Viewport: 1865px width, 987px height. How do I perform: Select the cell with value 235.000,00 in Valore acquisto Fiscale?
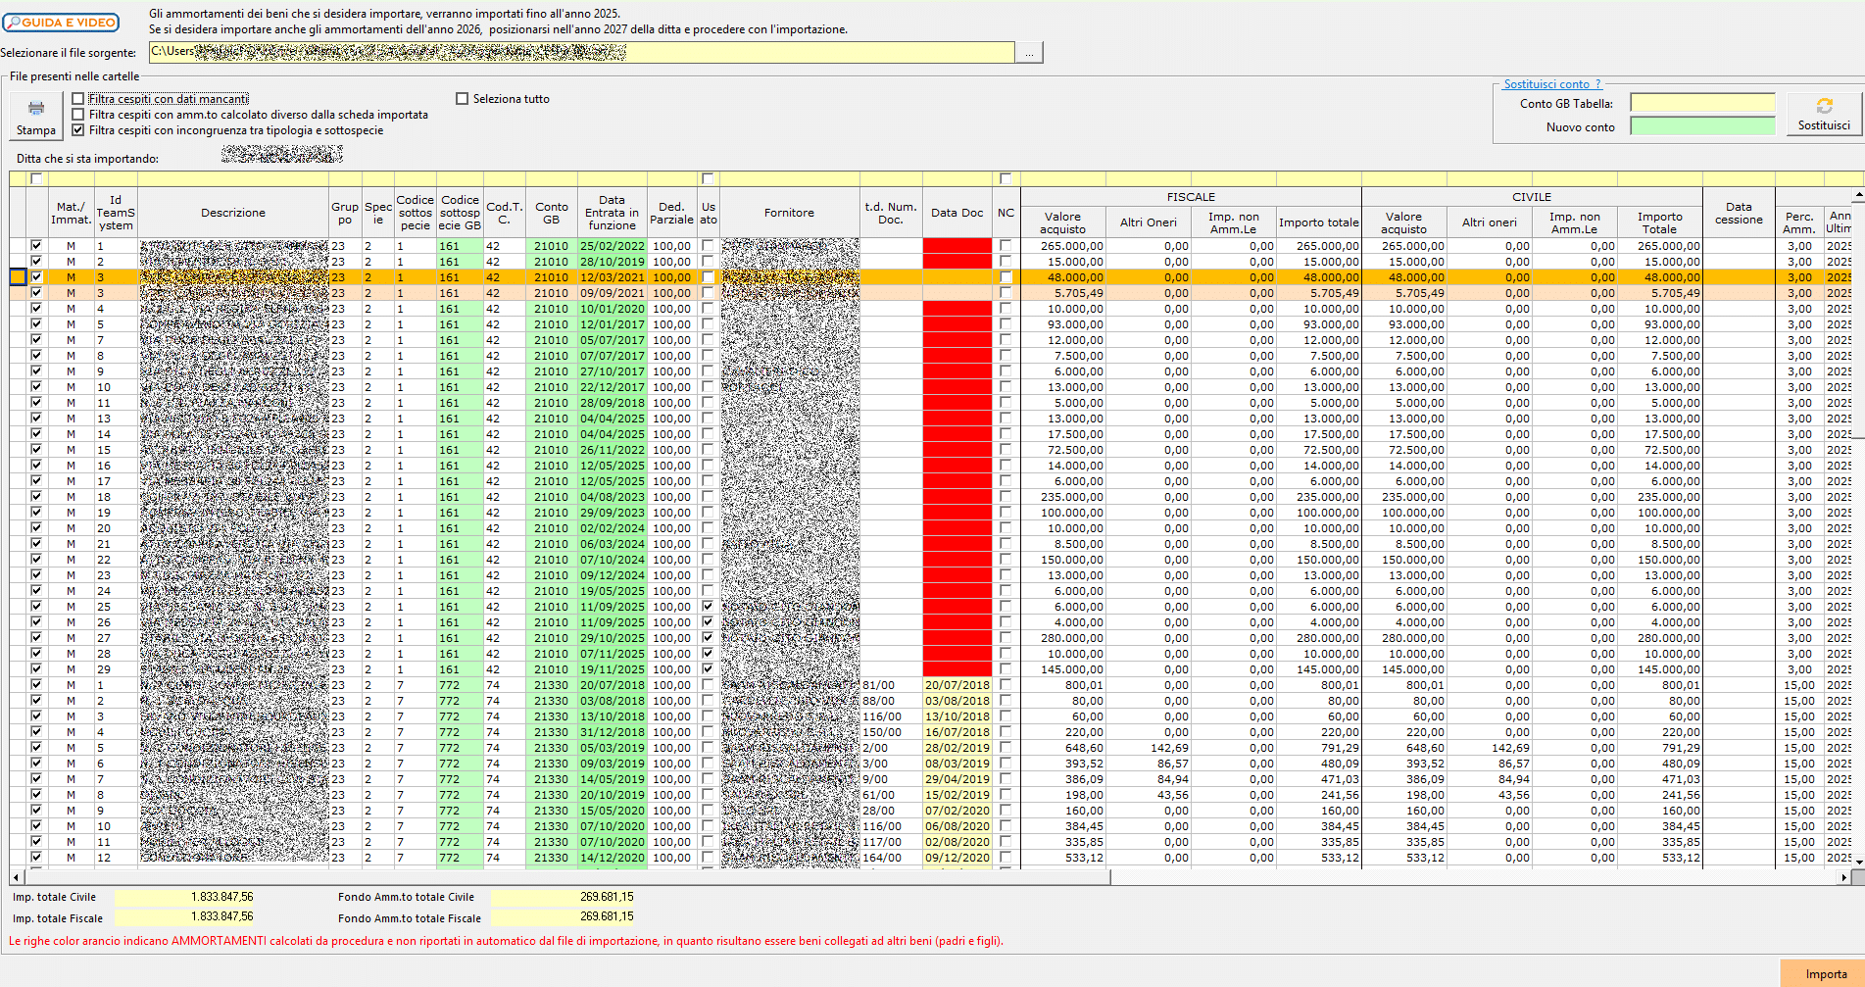pos(1063,497)
